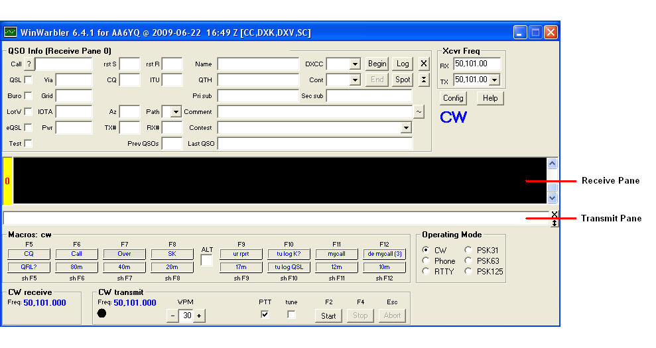
Task: Run the ur rprt macro
Action: (x=241, y=254)
